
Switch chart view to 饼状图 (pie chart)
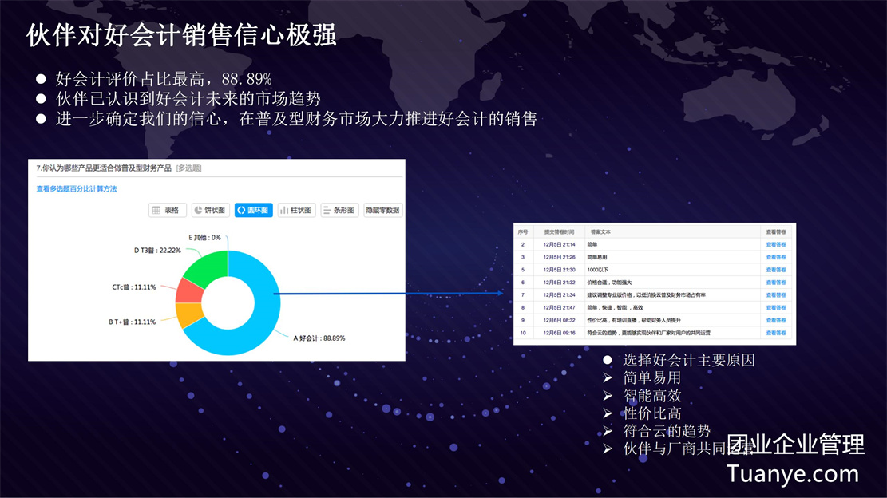211,210
